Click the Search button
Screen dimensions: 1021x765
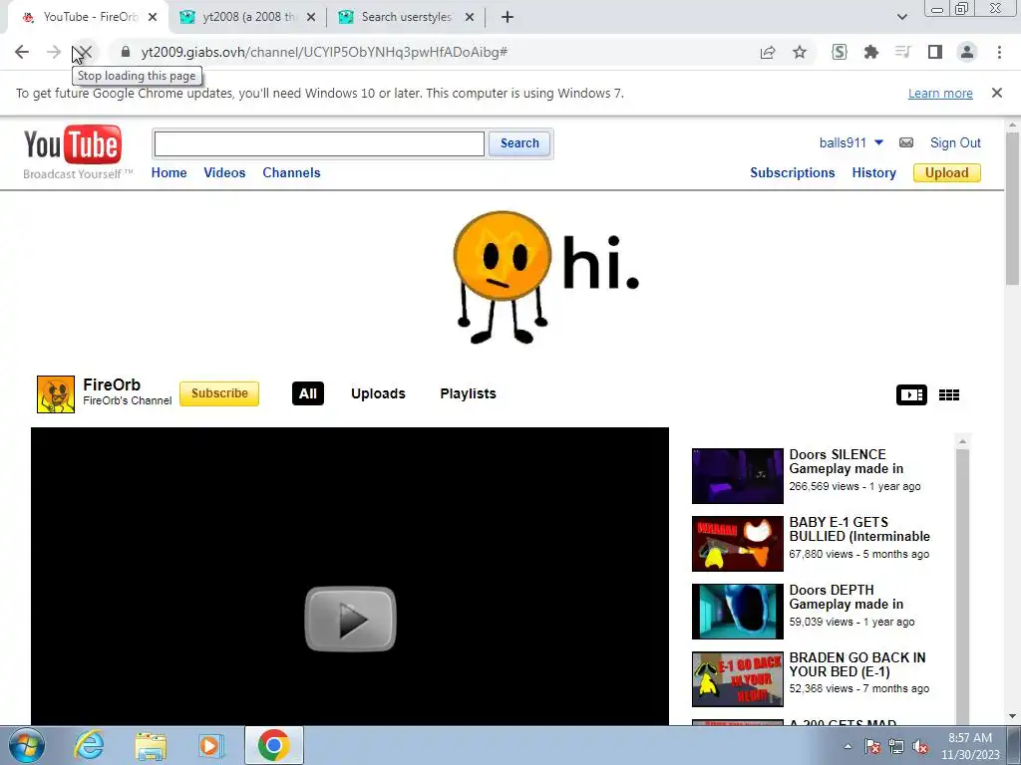pos(519,143)
